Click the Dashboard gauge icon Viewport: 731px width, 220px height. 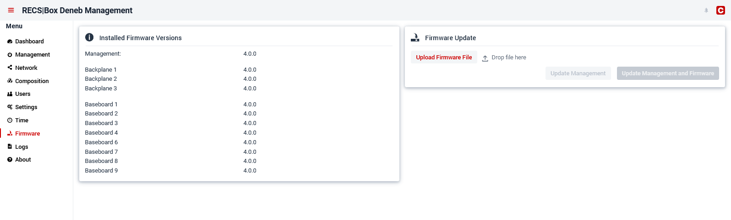pos(10,42)
